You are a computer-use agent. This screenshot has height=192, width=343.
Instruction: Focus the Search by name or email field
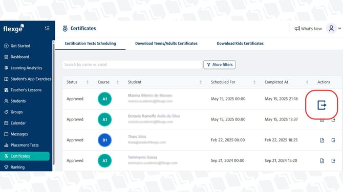[x=132, y=64]
